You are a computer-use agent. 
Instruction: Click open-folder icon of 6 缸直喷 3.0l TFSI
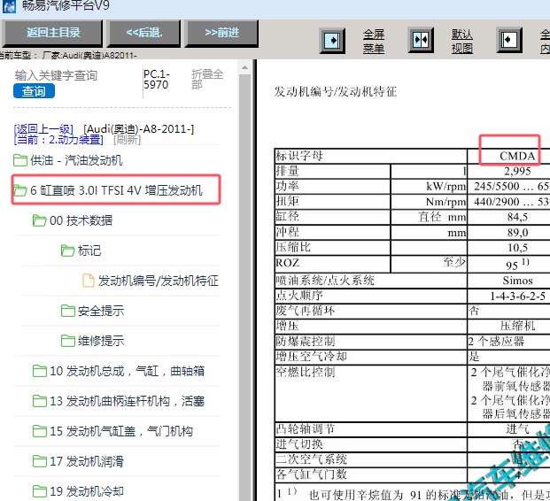pos(20,190)
